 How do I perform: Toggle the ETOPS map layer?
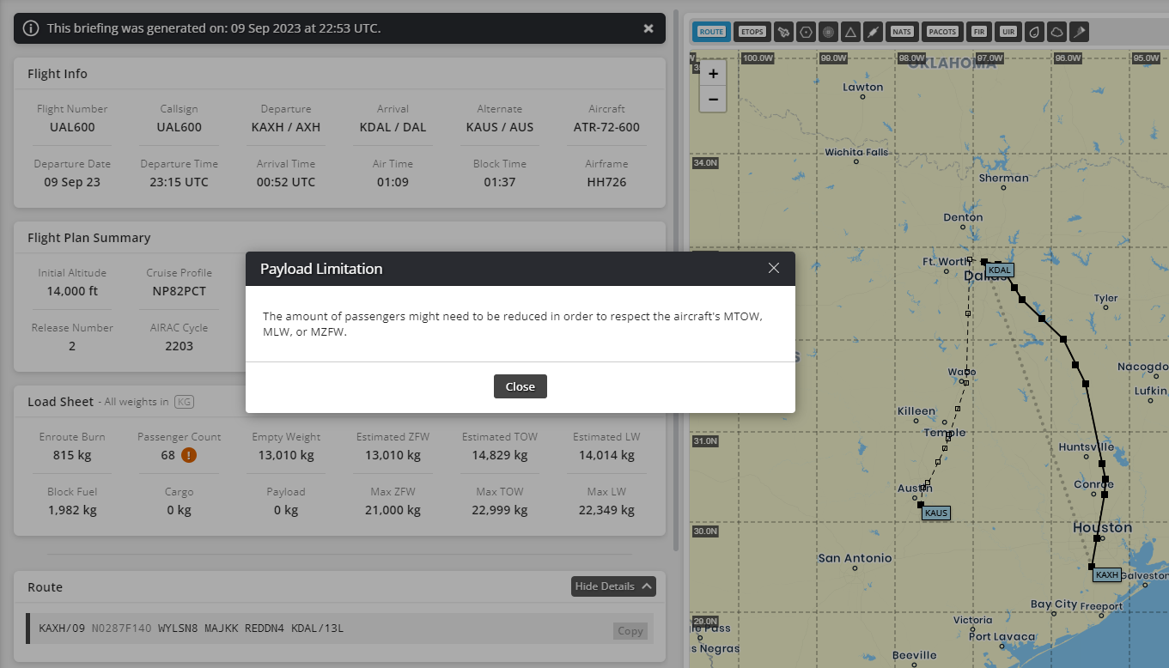(x=752, y=32)
